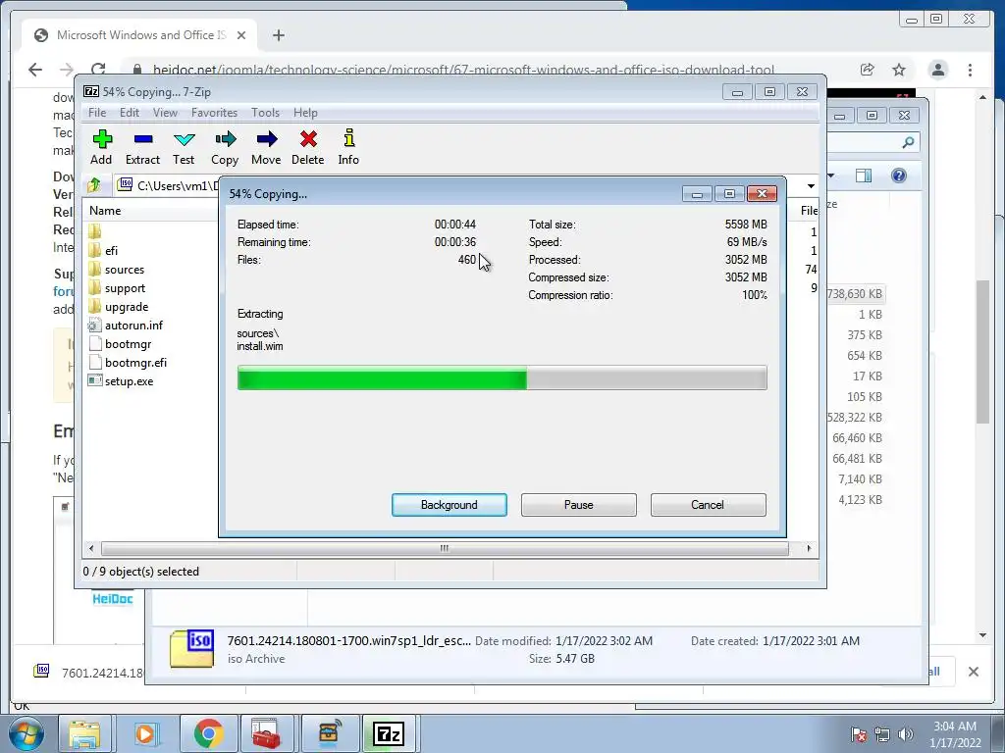Viewport: 1005px width, 753px height.
Task: Click the volume speaker tray icon
Action: pos(905,734)
